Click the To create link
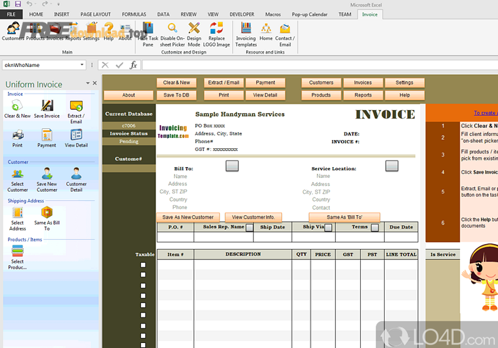This screenshot has height=348, width=498. pos(486,113)
